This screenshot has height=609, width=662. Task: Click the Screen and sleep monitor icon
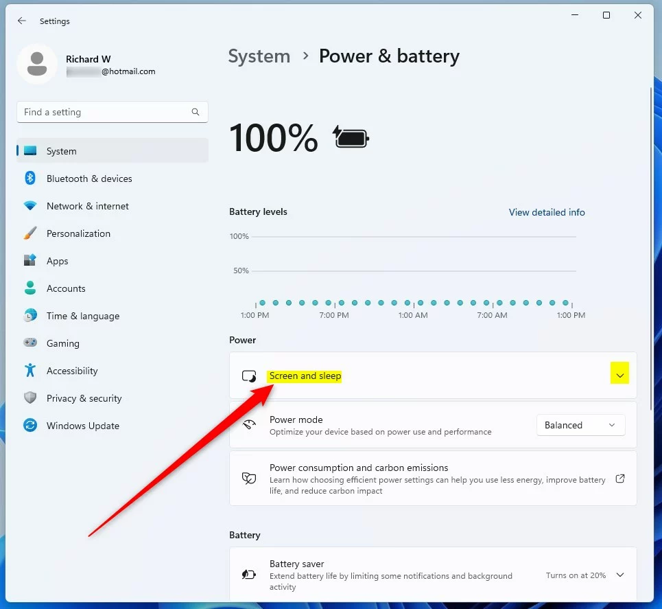249,376
